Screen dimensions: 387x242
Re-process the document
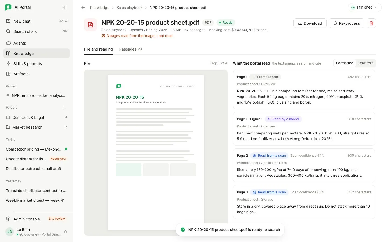click(346, 23)
